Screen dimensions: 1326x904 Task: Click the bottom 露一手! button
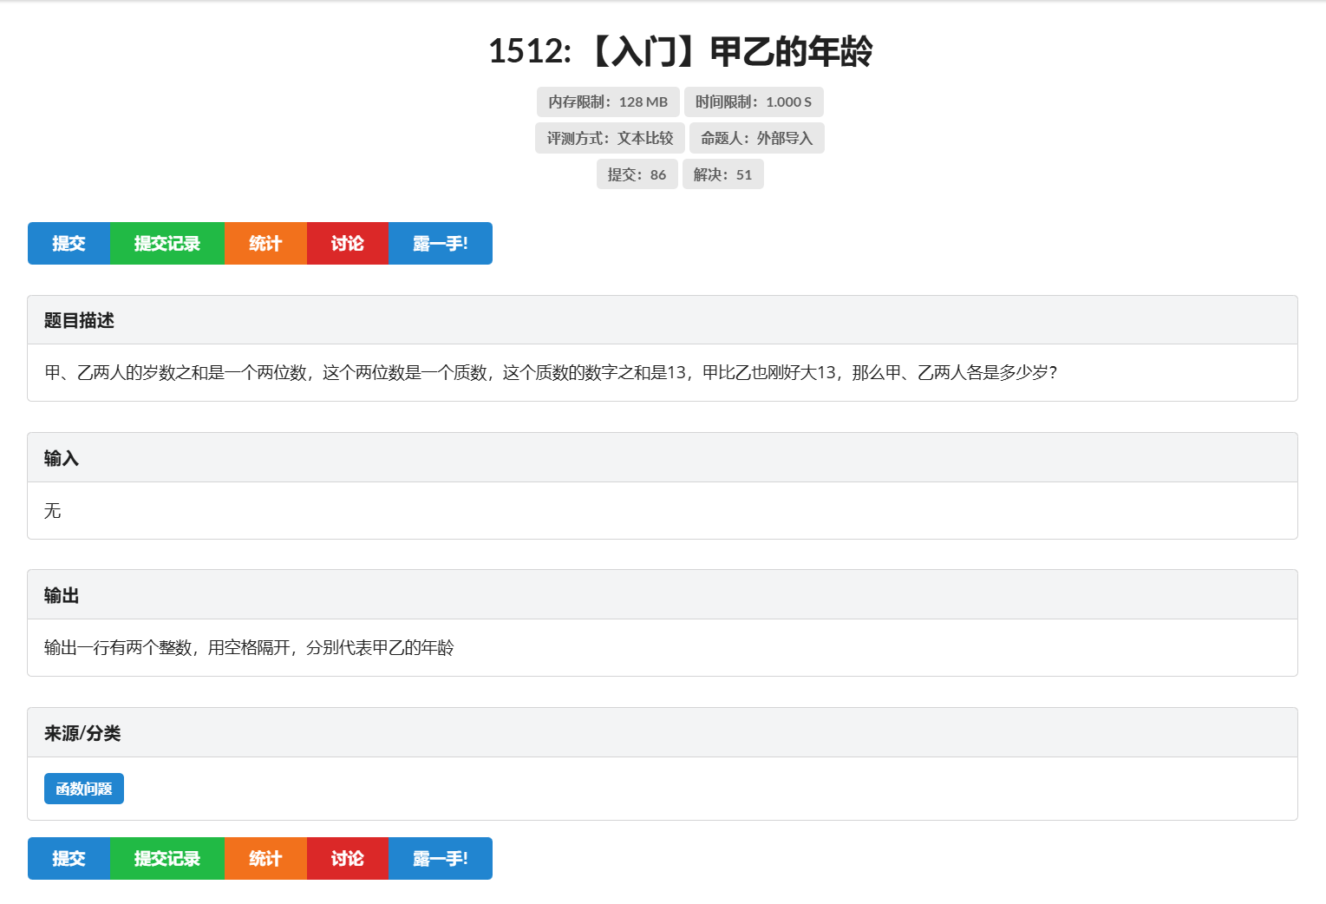click(440, 858)
